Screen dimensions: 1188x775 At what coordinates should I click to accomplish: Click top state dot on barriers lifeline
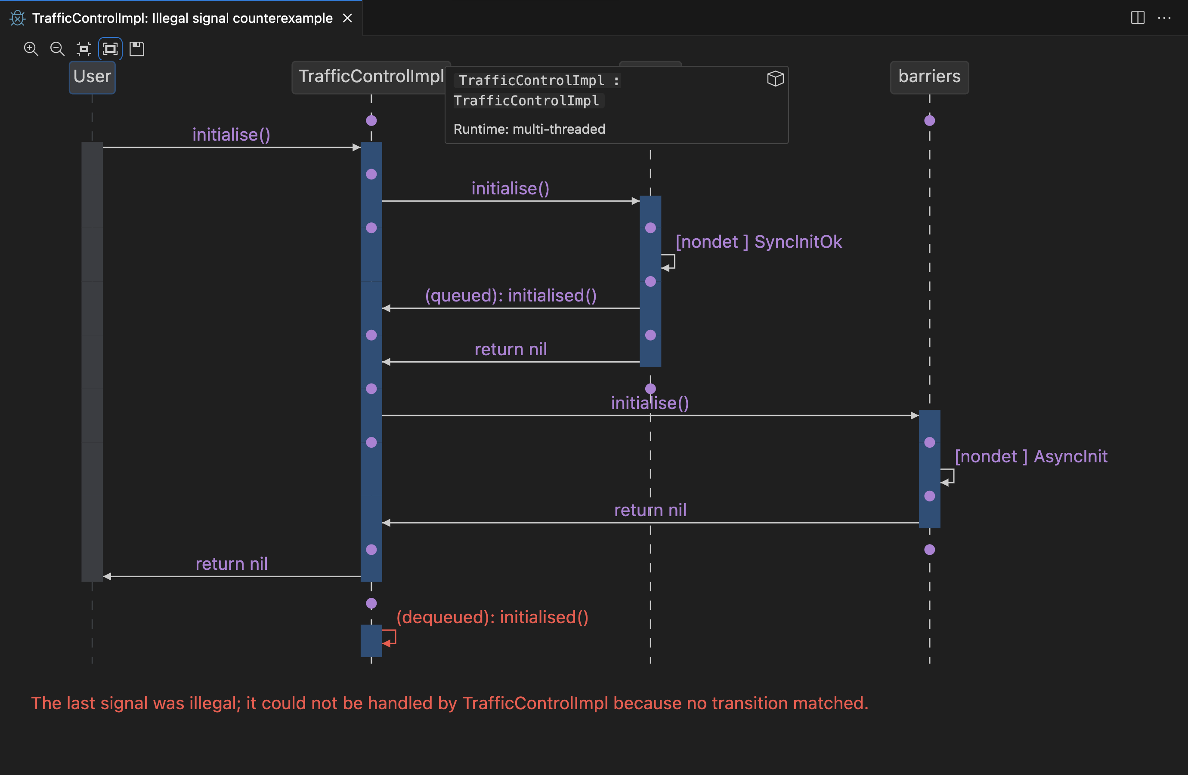point(929,121)
